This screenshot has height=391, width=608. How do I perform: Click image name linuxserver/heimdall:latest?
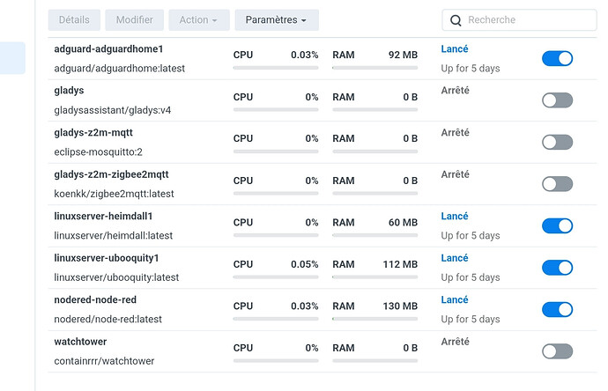pos(113,236)
